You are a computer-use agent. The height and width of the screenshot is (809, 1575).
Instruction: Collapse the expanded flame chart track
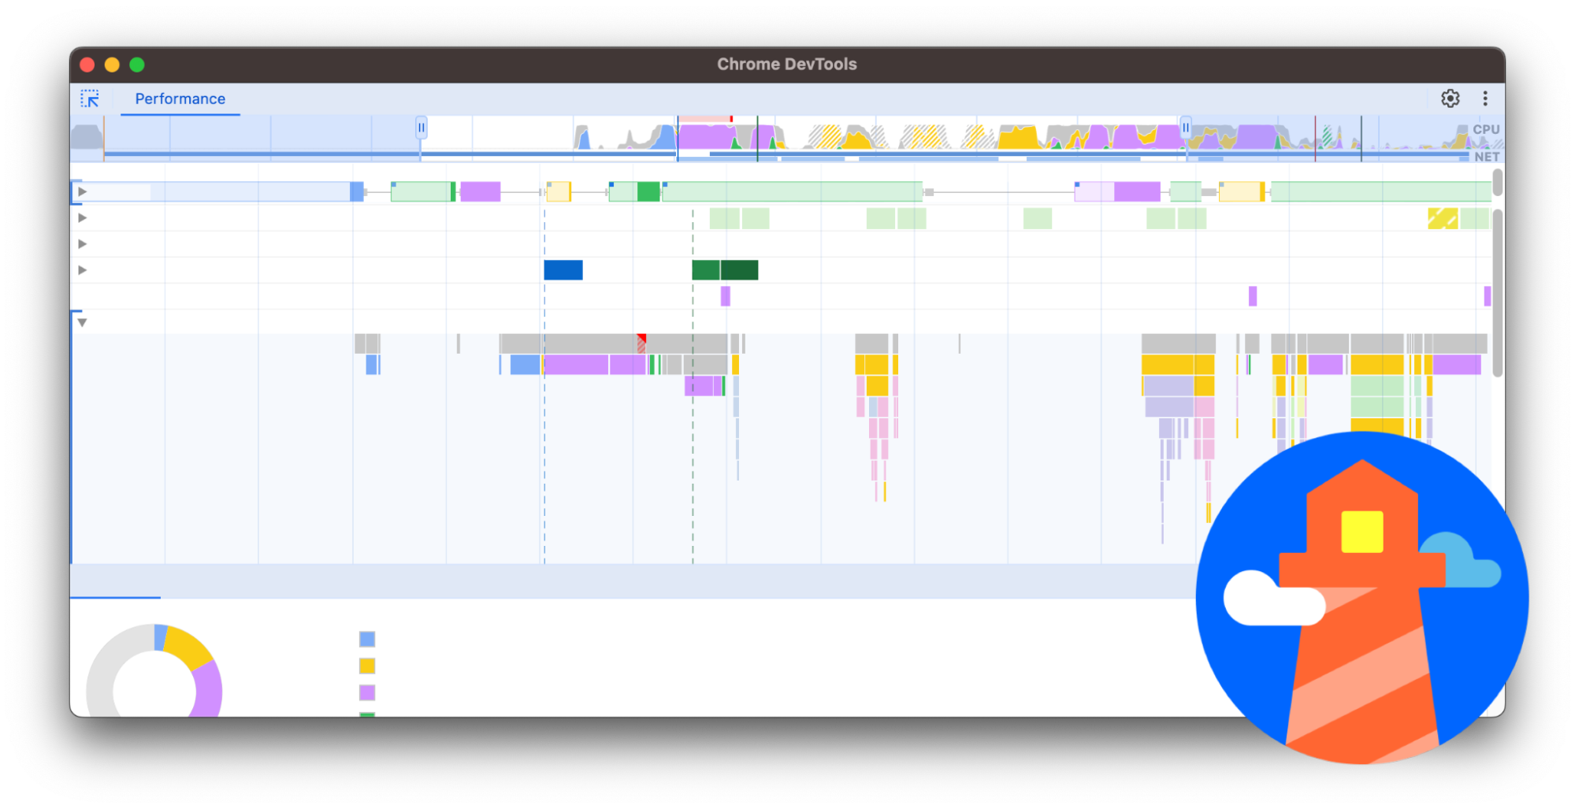[82, 321]
